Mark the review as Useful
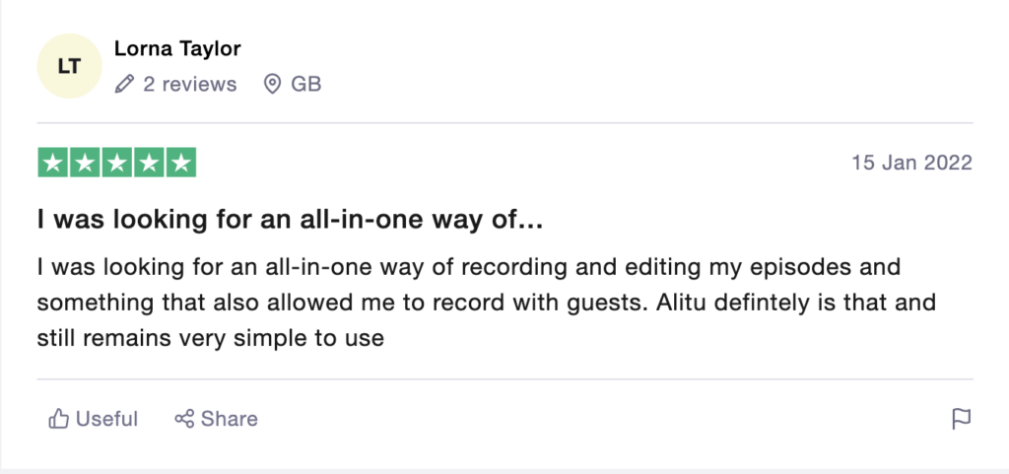The width and height of the screenshot is (1009, 474). coord(94,419)
